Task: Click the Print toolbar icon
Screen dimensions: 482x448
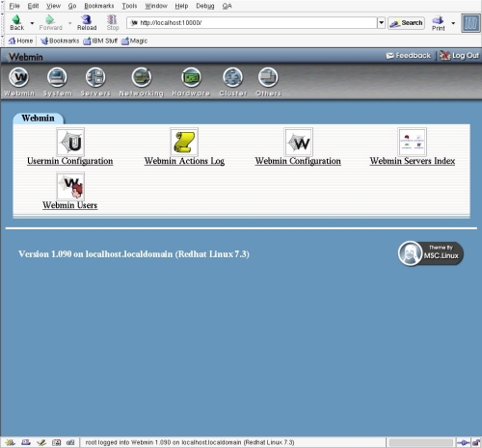Action: (x=438, y=23)
